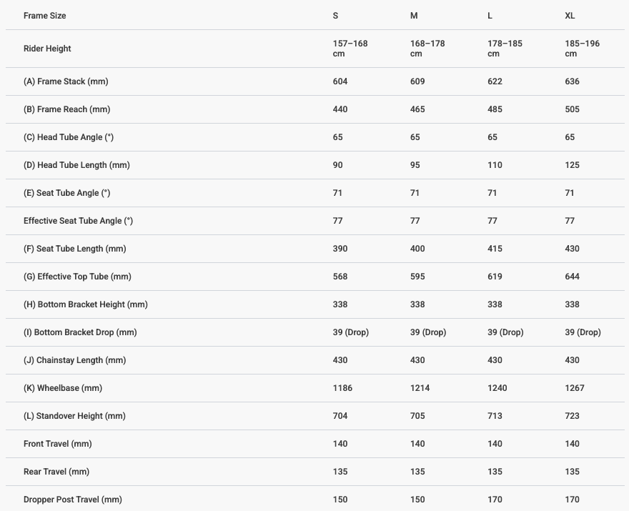629x511 pixels.
Task: Select the 178–185 cm rider height cell
Action: (x=505, y=49)
